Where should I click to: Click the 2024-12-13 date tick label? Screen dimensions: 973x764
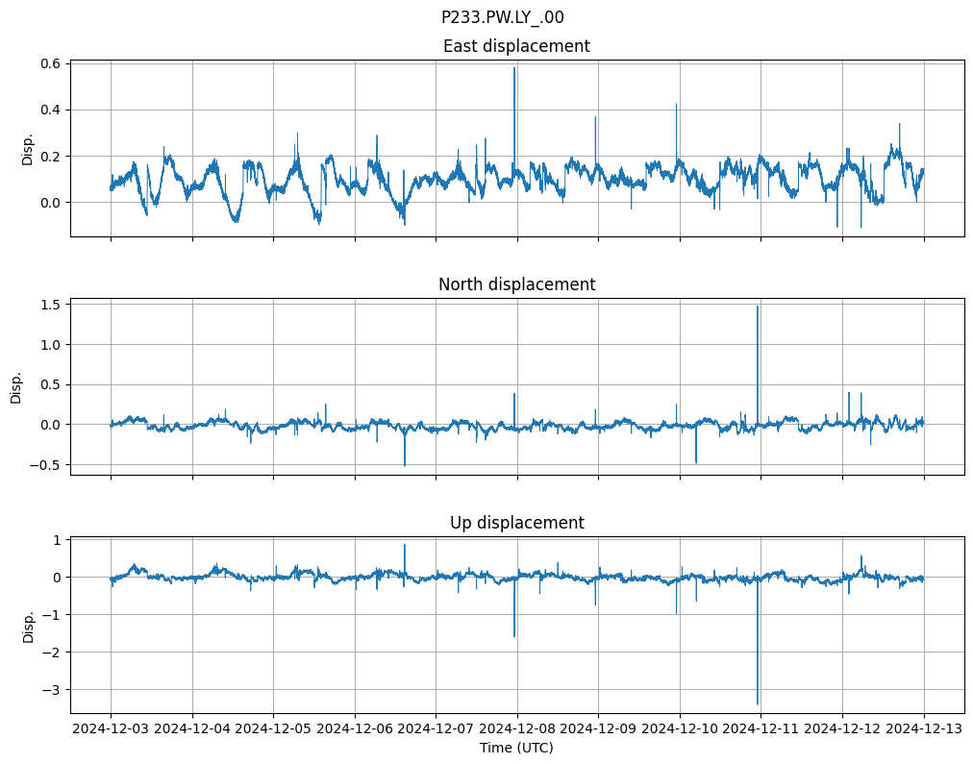(x=924, y=729)
